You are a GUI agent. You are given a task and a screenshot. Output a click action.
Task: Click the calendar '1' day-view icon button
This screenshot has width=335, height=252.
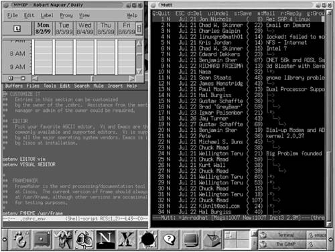pos(17,28)
